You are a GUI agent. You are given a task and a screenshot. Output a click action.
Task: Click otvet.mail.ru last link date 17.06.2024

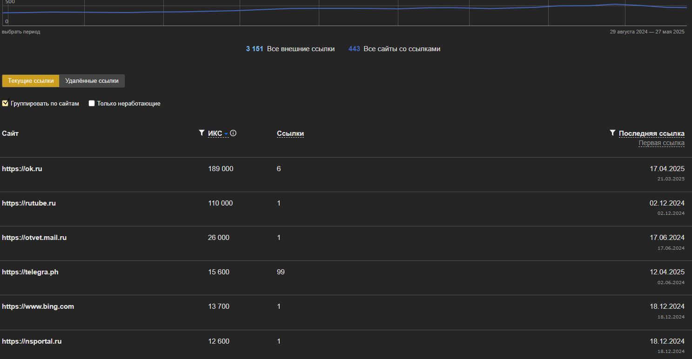[x=667, y=238]
